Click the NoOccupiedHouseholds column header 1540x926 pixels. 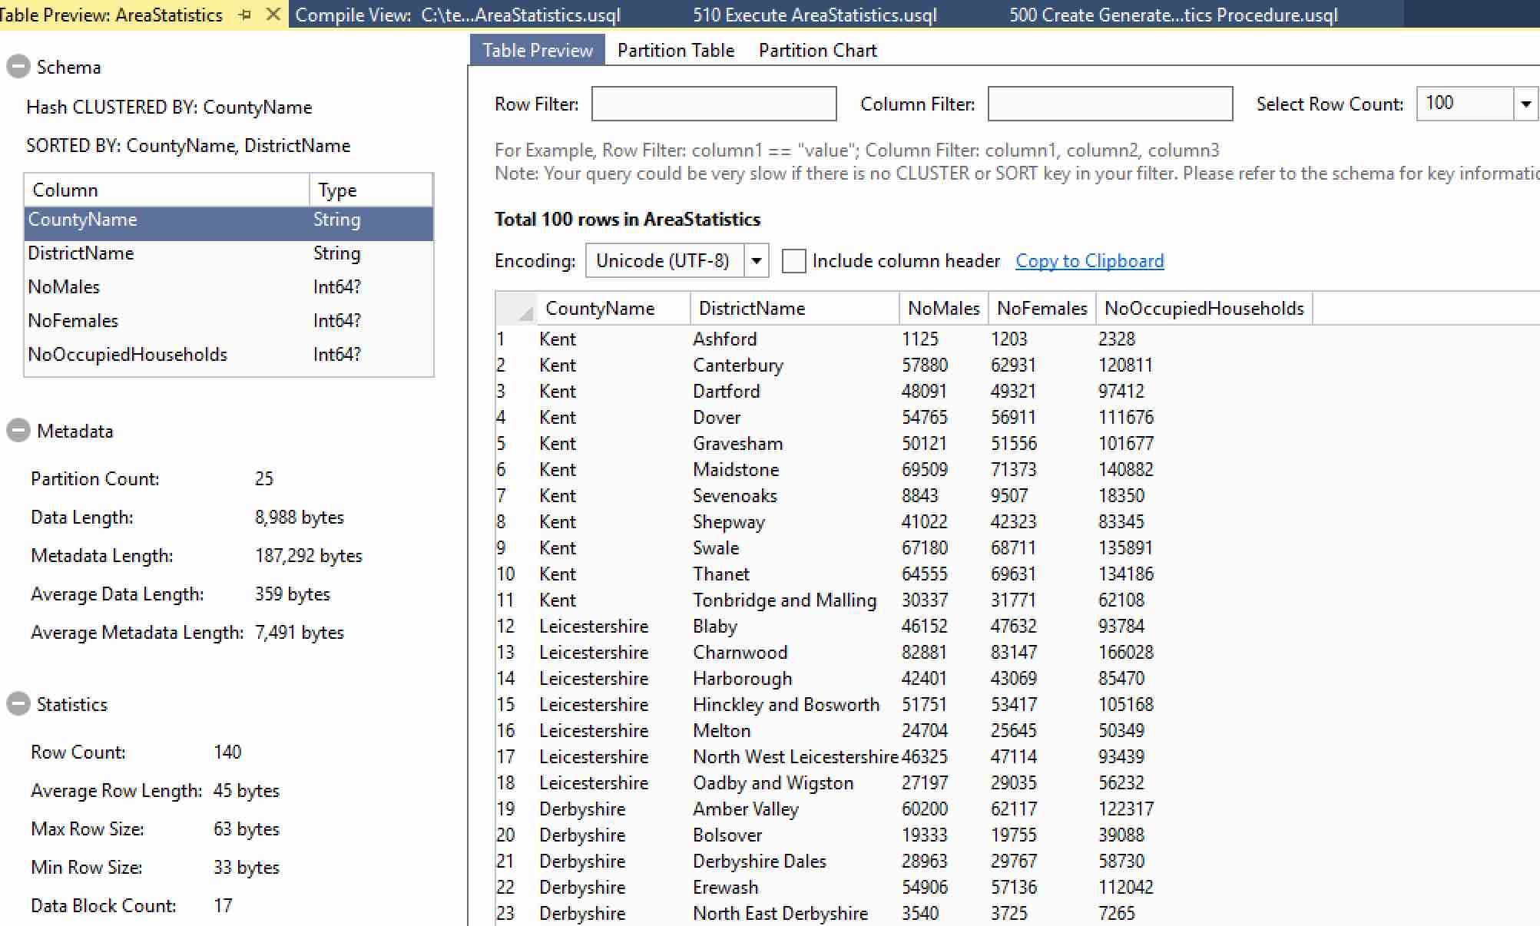1204,309
